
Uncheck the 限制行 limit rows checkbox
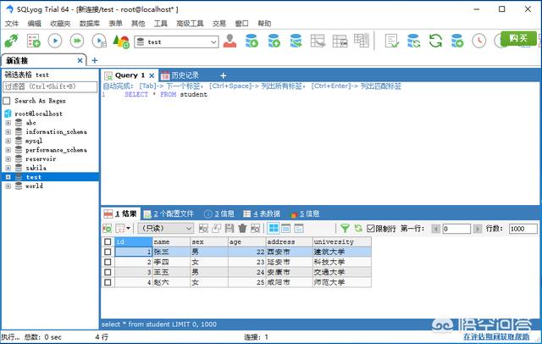(371, 229)
